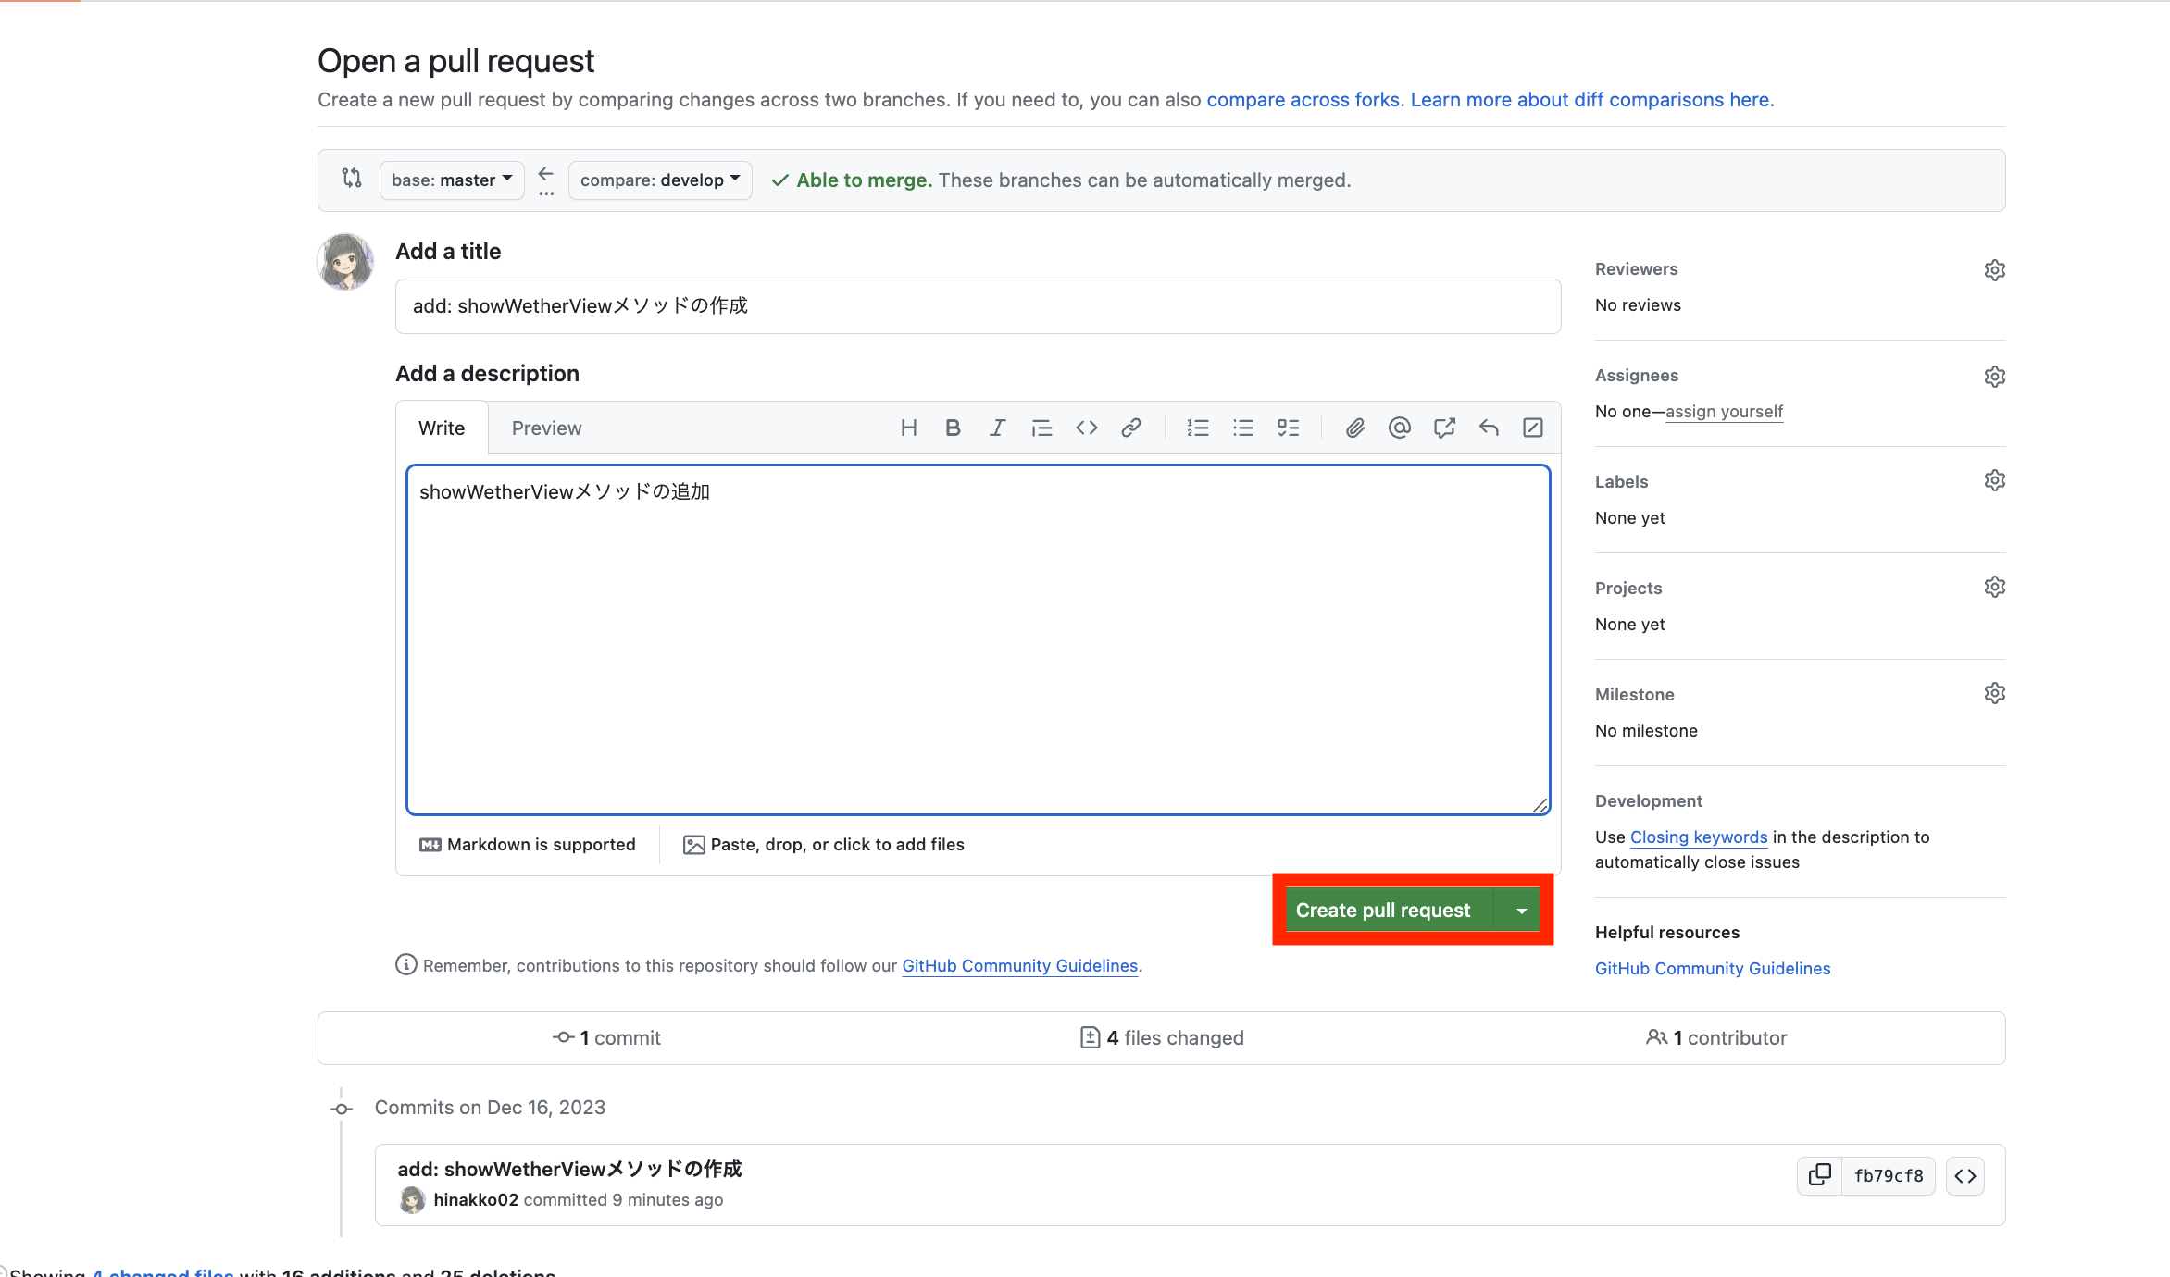Screen dimensions: 2170x1277
Task: Select the Write tab
Action: pyautogui.click(x=442, y=428)
